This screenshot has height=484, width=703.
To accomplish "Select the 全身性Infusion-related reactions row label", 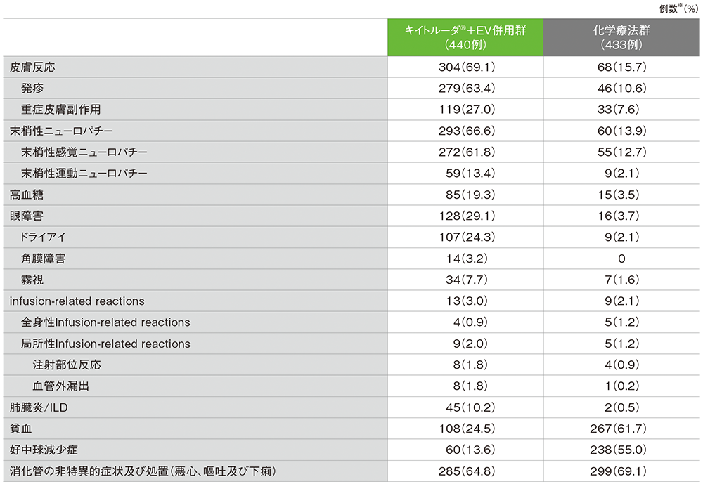I will coord(105,322).
